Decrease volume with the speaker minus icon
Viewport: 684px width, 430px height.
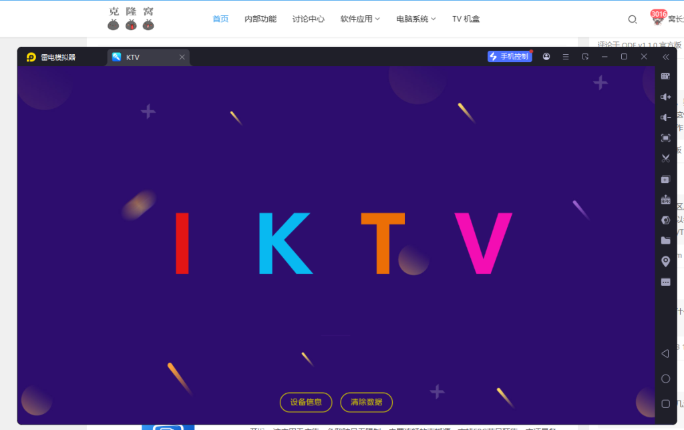point(665,118)
